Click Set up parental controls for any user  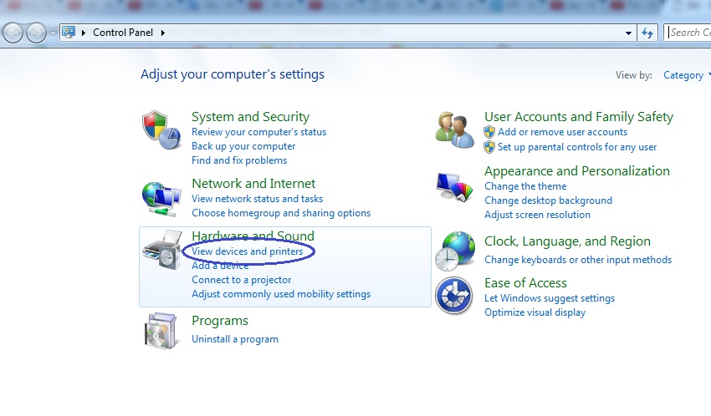coord(577,147)
